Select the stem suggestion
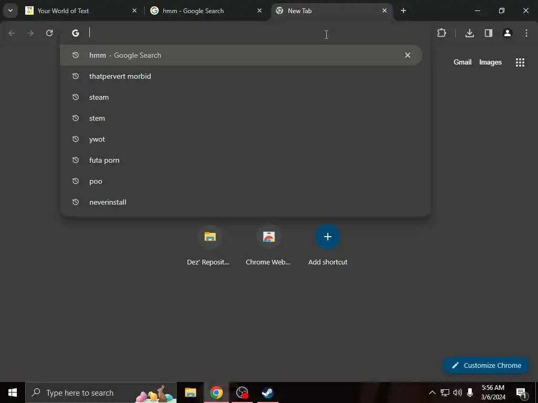Image resolution: width=538 pixels, height=403 pixels. [x=245, y=118]
